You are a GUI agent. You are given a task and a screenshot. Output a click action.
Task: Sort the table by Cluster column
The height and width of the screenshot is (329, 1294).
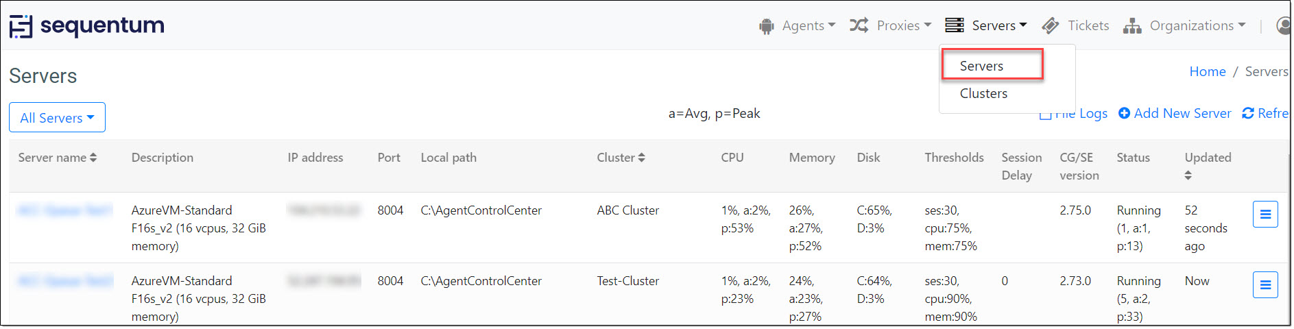(621, 158)
